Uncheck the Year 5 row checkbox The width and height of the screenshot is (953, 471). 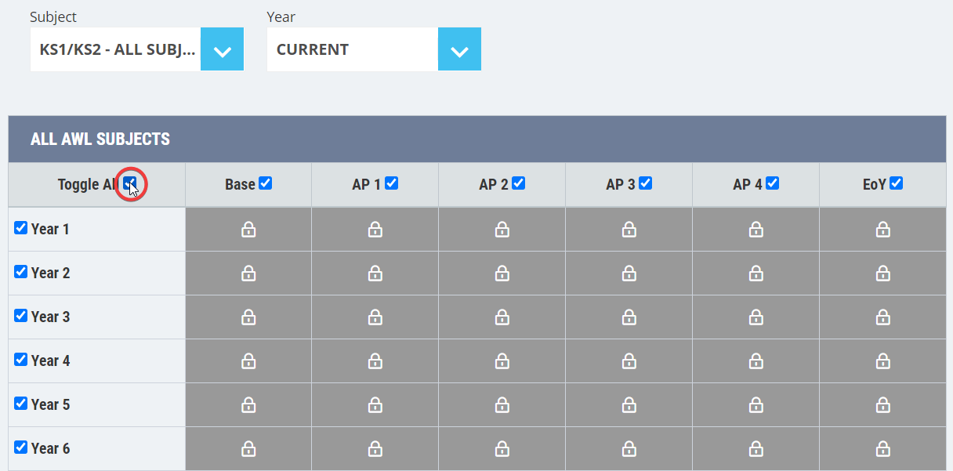(x=21, y=403)
